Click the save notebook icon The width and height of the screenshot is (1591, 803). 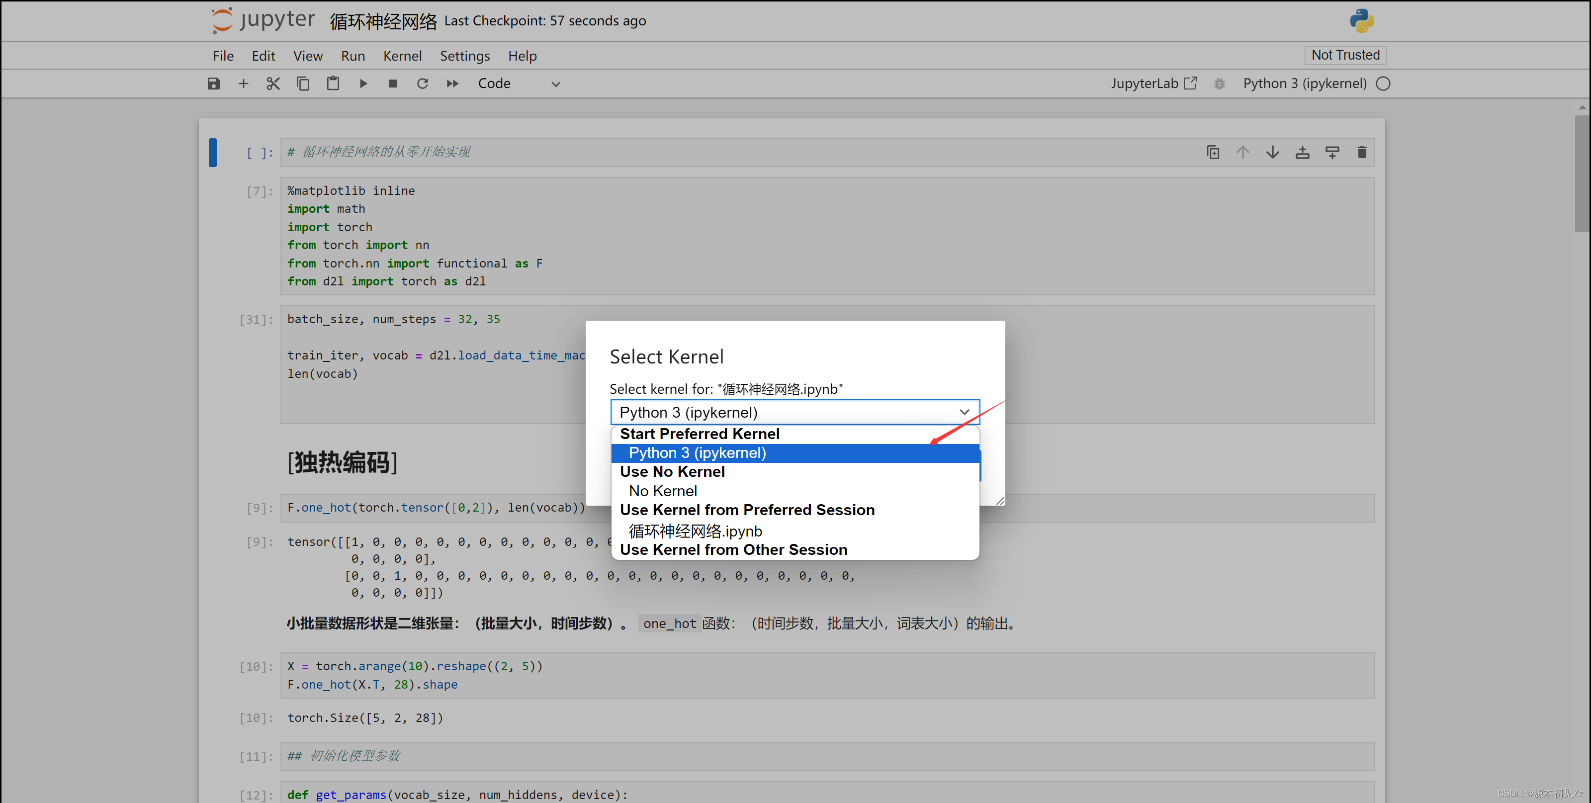(x=214, y=84)
